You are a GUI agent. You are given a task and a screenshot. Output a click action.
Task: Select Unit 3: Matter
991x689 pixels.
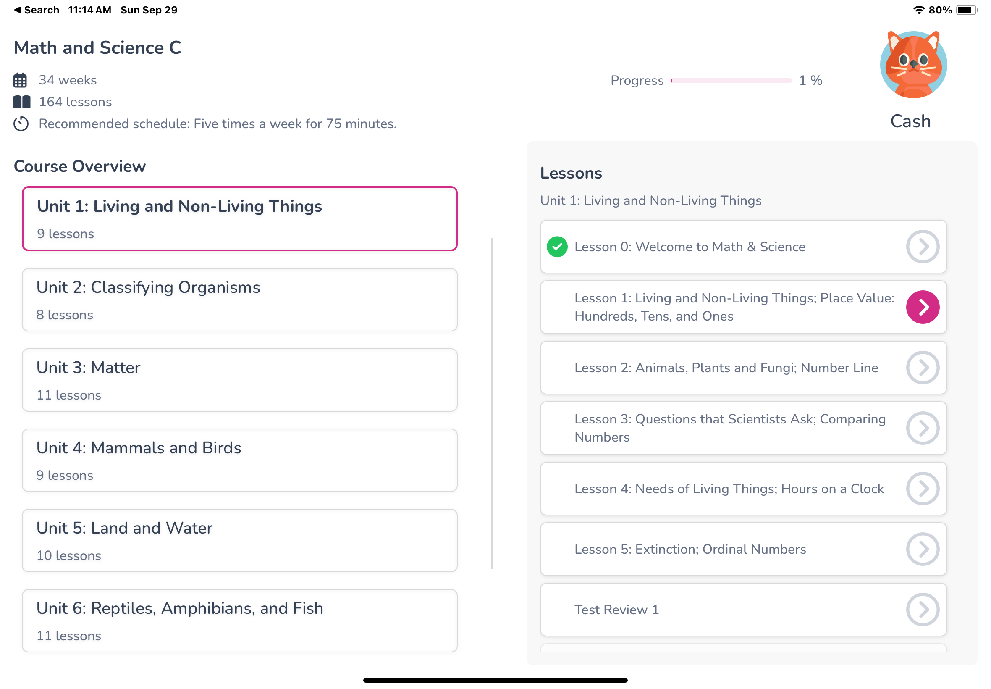tap(239, 380)
